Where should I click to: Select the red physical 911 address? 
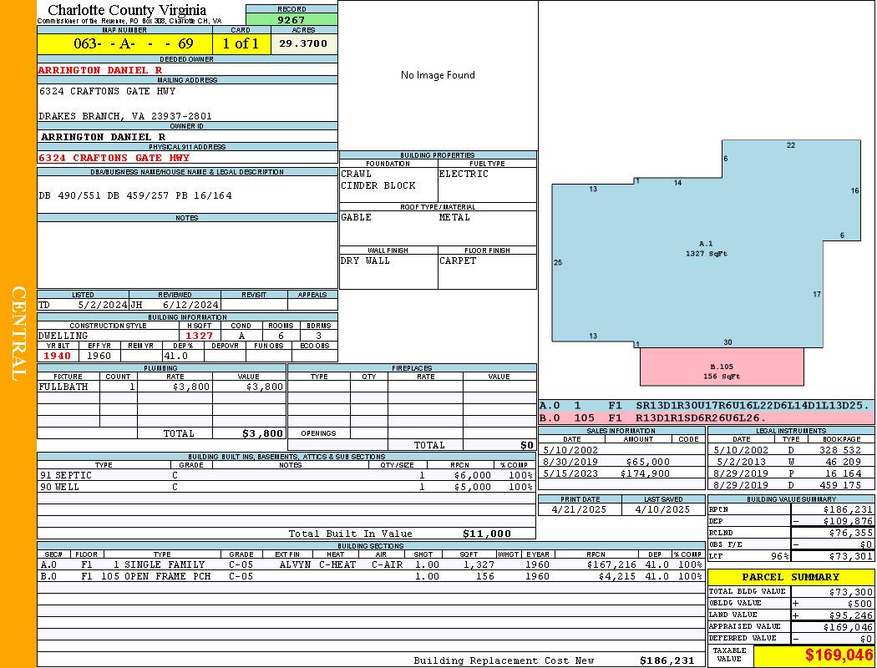114,158
